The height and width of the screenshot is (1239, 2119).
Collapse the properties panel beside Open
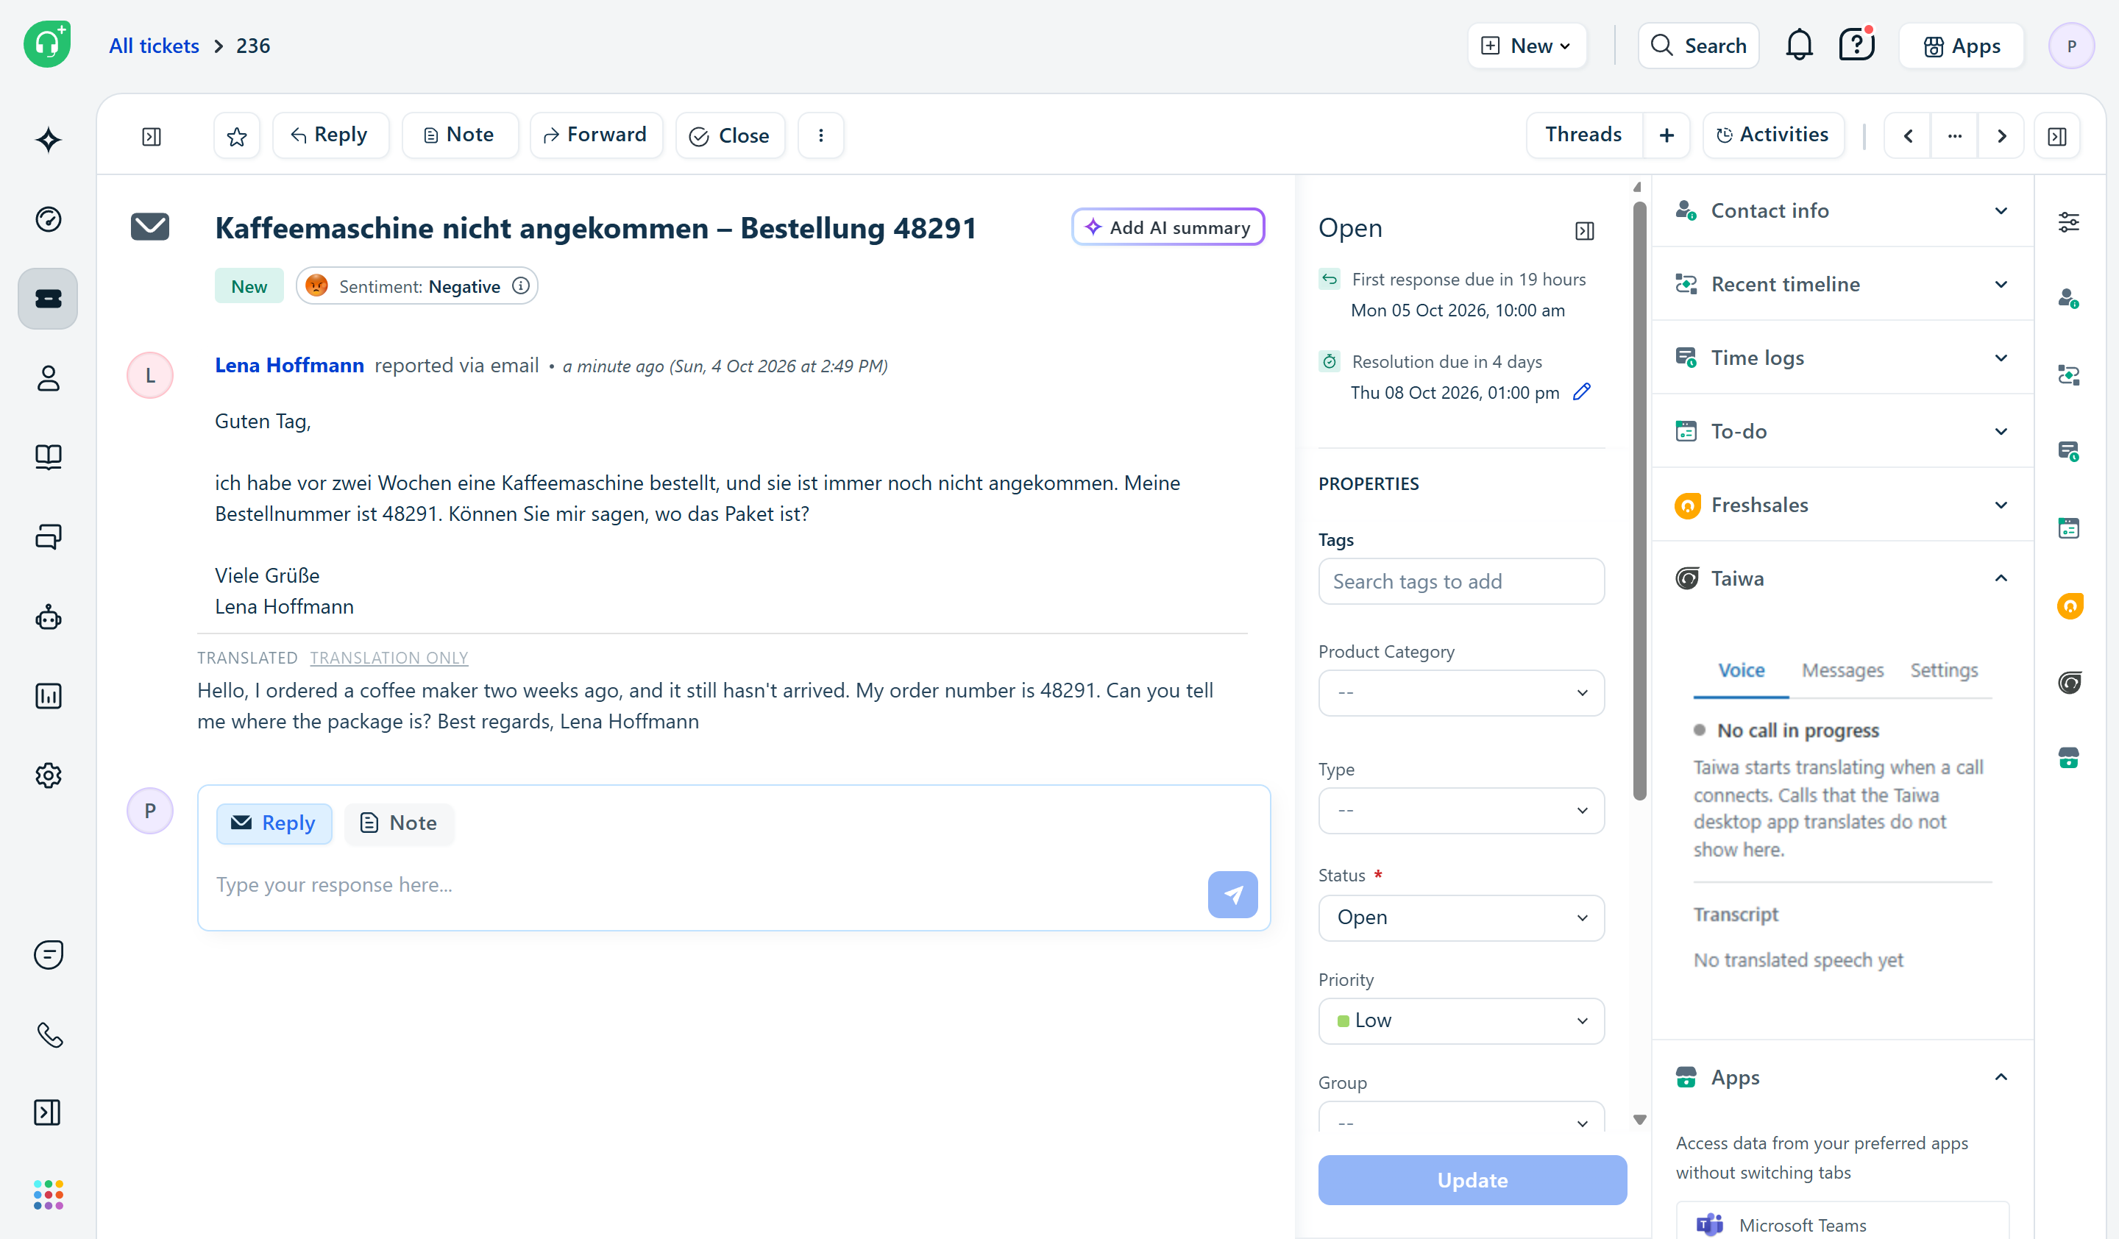[1584, 230]
